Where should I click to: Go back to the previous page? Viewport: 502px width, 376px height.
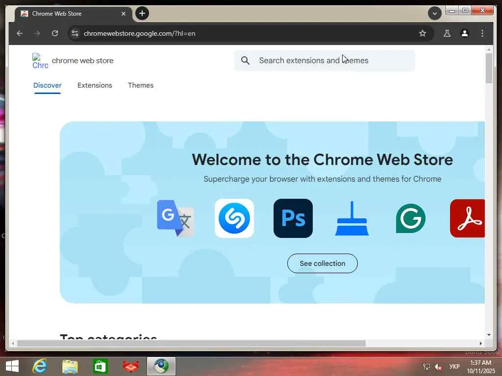(x=20, y=33)
